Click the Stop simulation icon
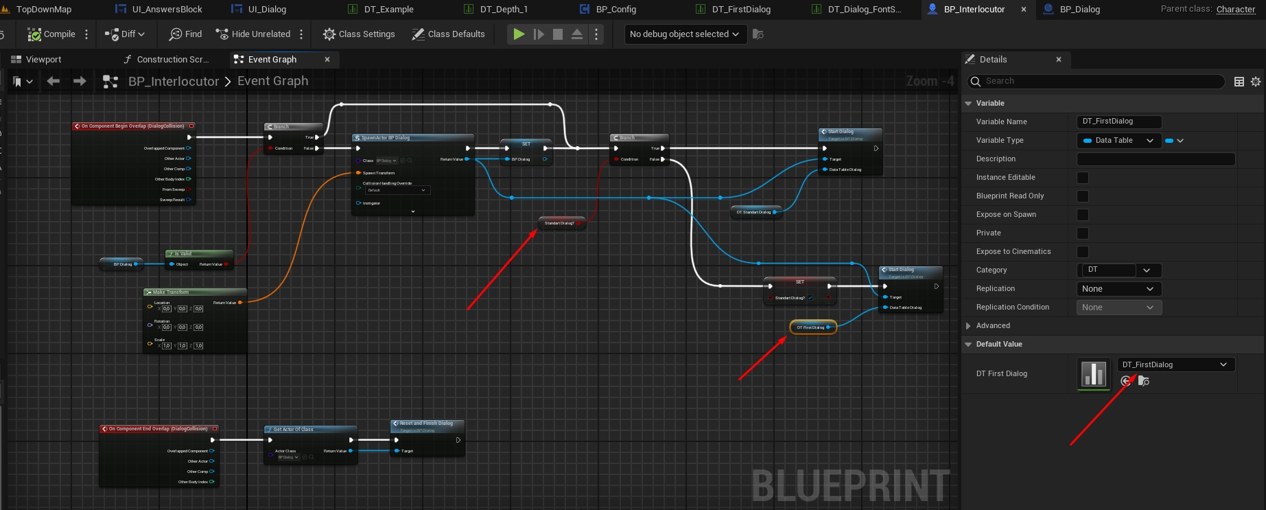Image resolution: width=1266 pixels, height=510 pixels. pyautogui.click(x=558, y=34)
